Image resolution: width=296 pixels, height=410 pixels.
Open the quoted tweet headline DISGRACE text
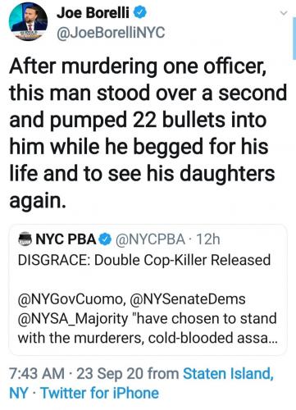144,260
